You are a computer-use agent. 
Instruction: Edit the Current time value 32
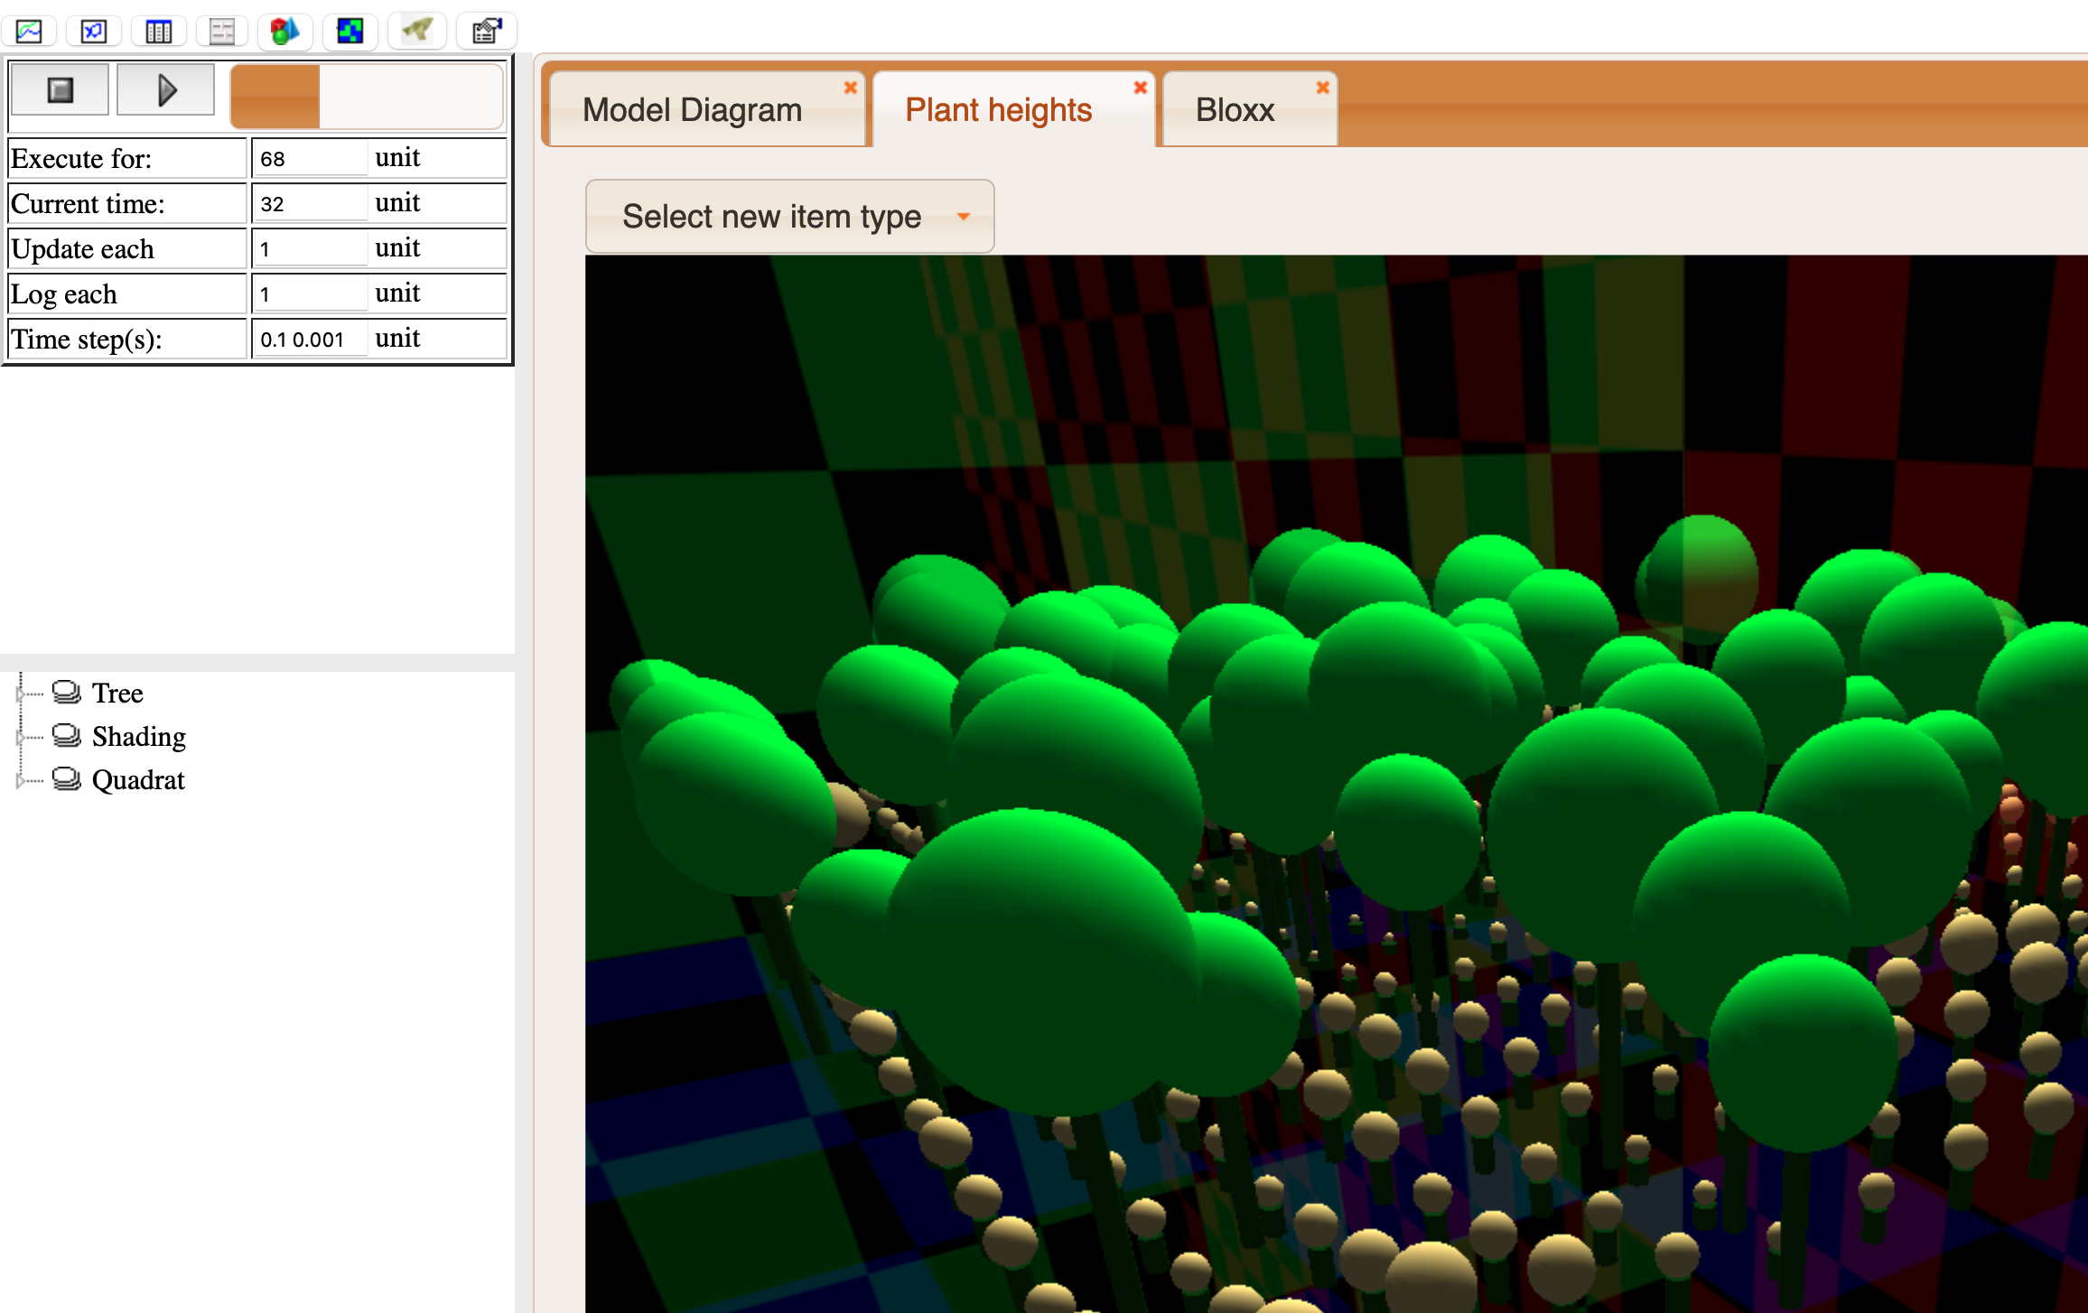[x=310, y=204]
